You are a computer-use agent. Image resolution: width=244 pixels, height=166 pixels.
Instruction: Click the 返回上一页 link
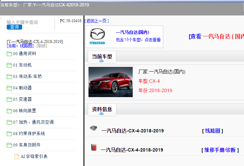97,21
